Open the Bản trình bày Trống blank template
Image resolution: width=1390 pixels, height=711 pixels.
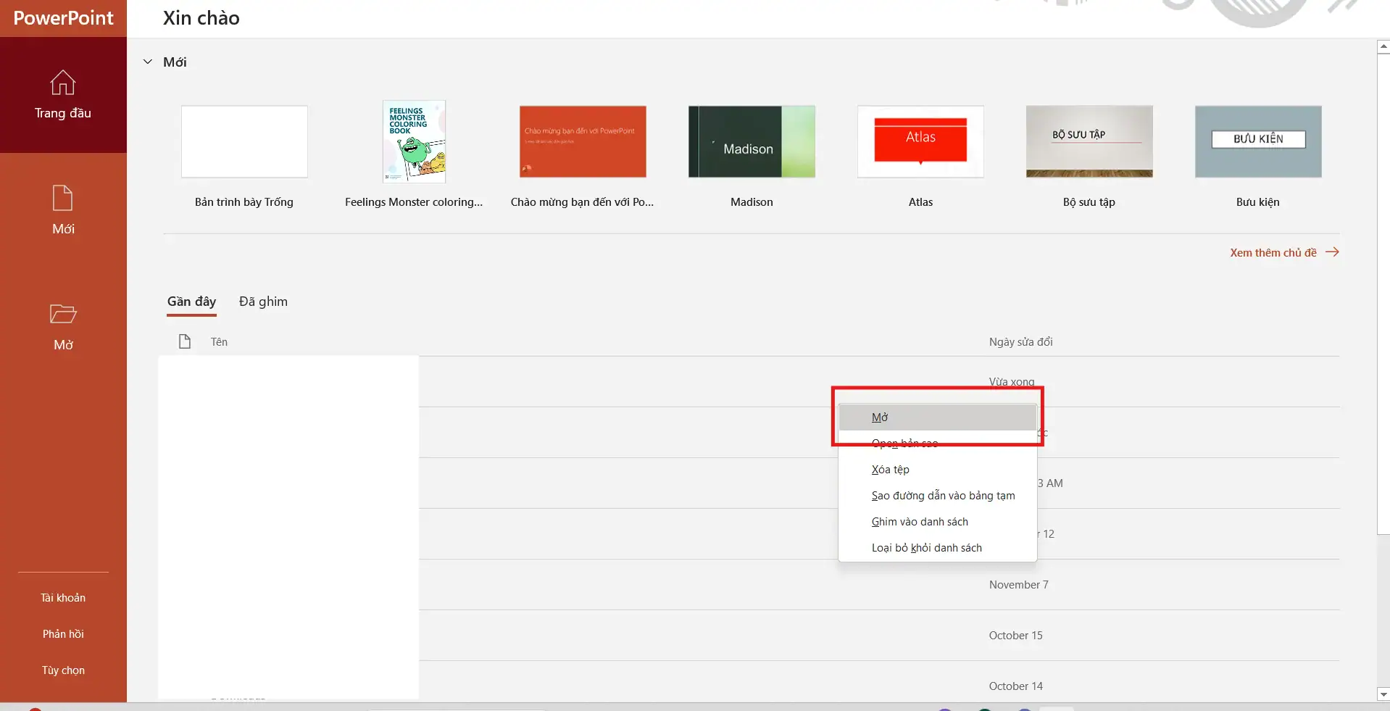244,141
